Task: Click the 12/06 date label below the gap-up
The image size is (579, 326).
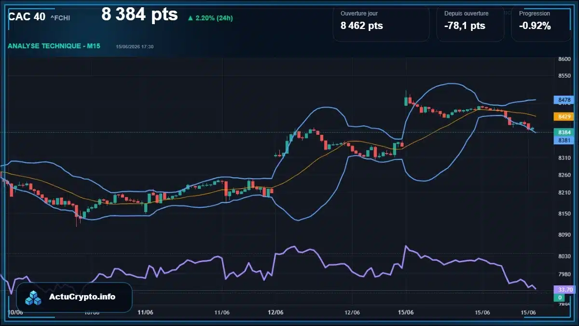Action: tap(276, 312)
